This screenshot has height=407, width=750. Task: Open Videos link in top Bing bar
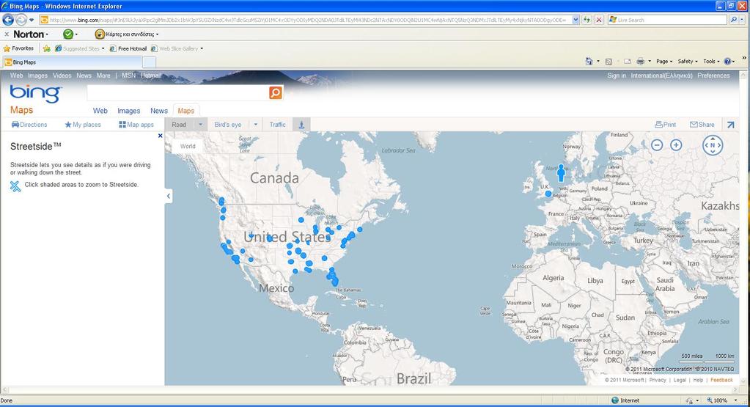(x=62, y=76)
